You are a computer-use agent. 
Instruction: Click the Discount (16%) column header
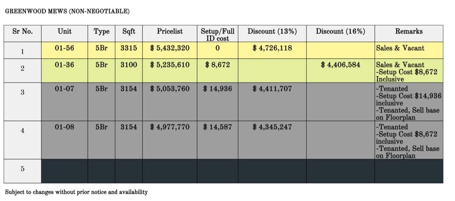[x=340, y=34]
